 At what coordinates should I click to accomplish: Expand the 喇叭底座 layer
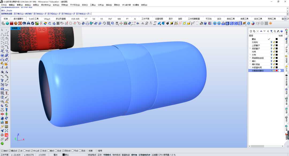[x=250, y=64]
